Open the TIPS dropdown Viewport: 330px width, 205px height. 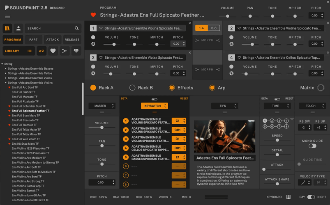[224, 106]
